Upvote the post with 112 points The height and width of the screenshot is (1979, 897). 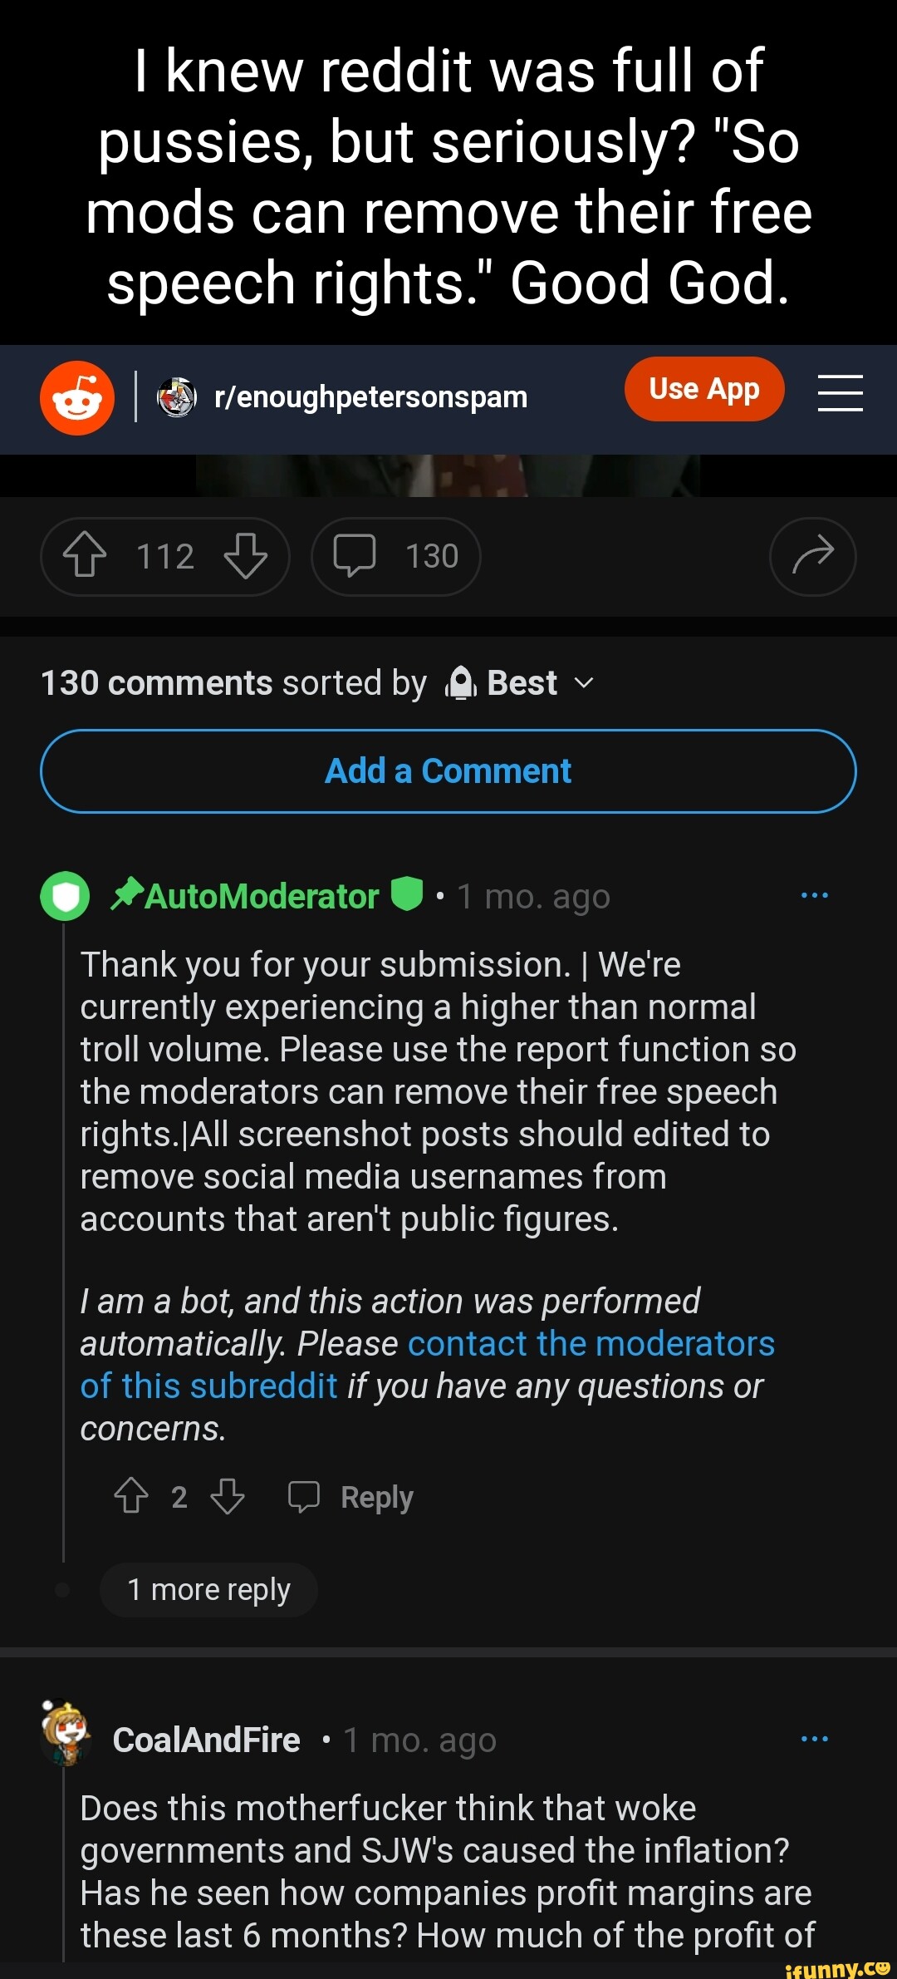point(85,555)
